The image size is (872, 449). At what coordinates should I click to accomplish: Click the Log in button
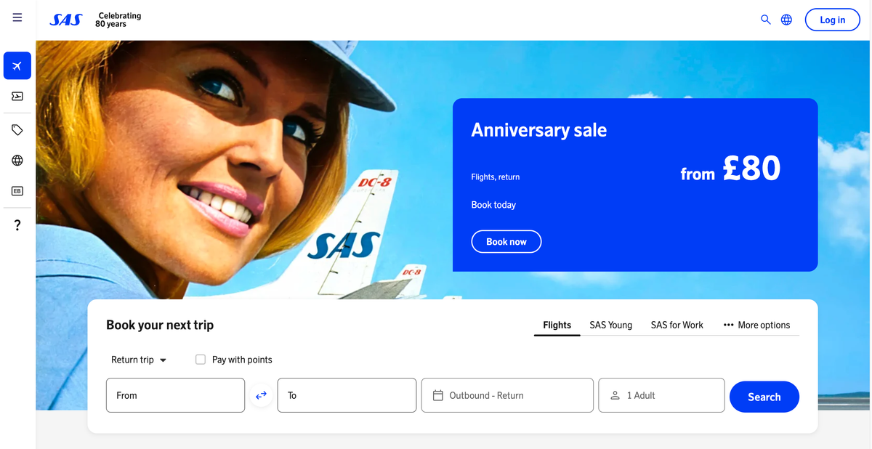click(832, 20)
